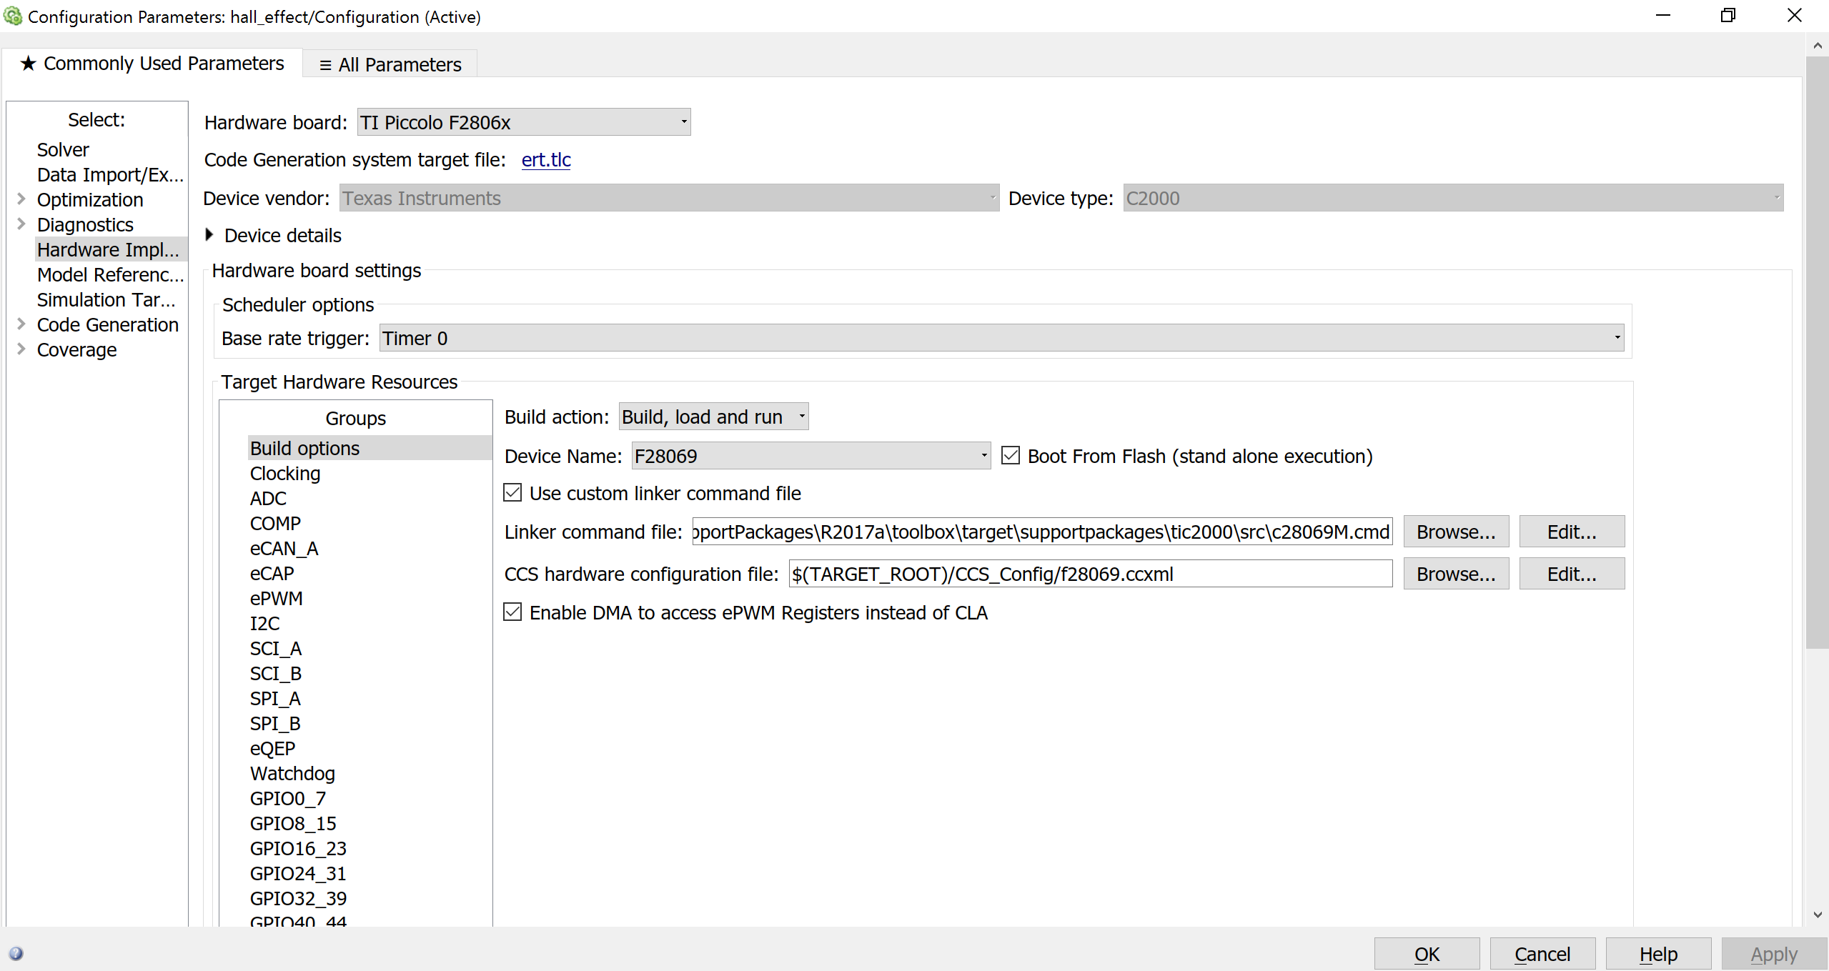Open the ert.tlc target file link
1829x971 pixels.
[546, 160]
